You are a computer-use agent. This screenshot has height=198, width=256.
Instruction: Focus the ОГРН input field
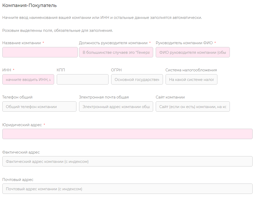point(137,79)
